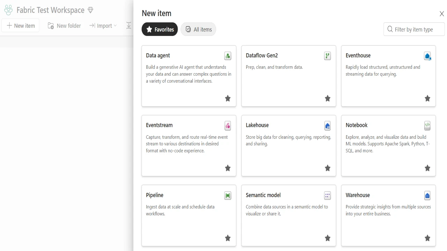The image size is (447, 251).
Task: Open the Notebook card title
Action: tap(357, 125)
